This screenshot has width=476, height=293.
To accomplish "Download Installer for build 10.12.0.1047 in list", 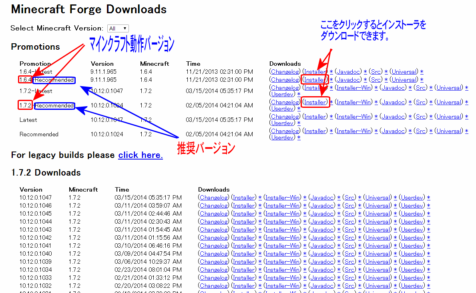I will [244, 198].
